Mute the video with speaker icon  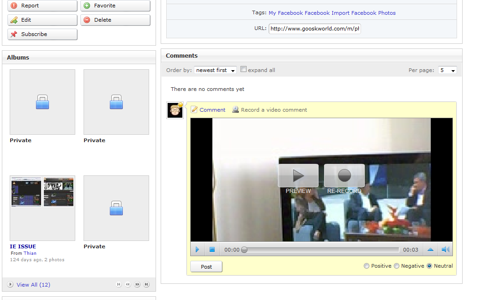445,250
